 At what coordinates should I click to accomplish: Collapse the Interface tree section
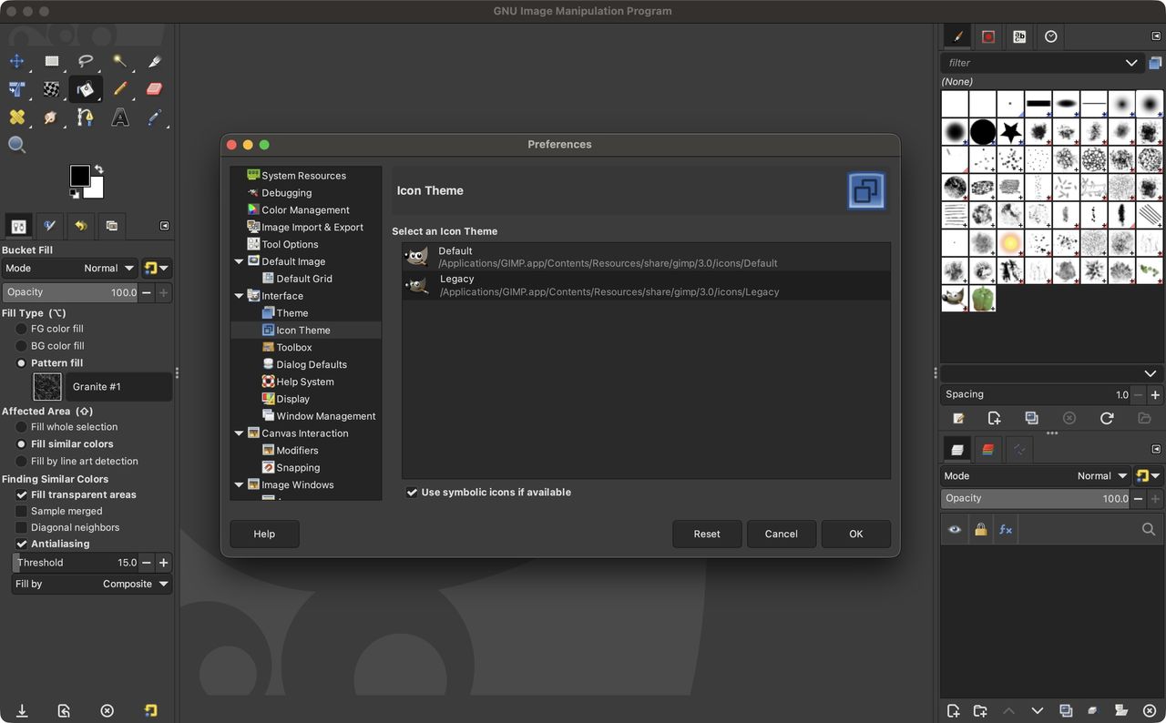coord(240,296)
